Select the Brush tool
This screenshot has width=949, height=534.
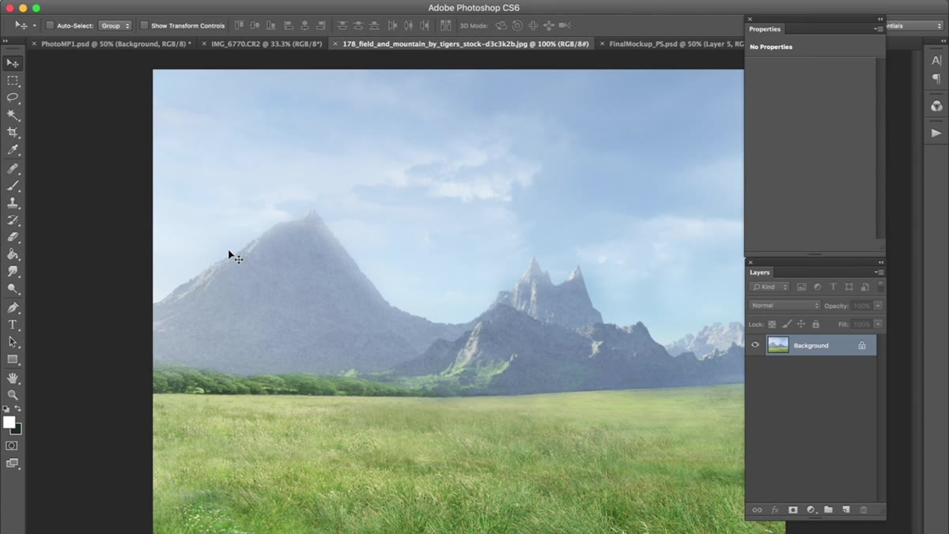coord(13,186)
